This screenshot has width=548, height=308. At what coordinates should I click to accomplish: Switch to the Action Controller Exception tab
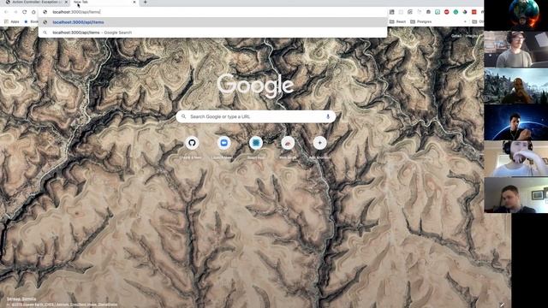click(x=35, y=2)
